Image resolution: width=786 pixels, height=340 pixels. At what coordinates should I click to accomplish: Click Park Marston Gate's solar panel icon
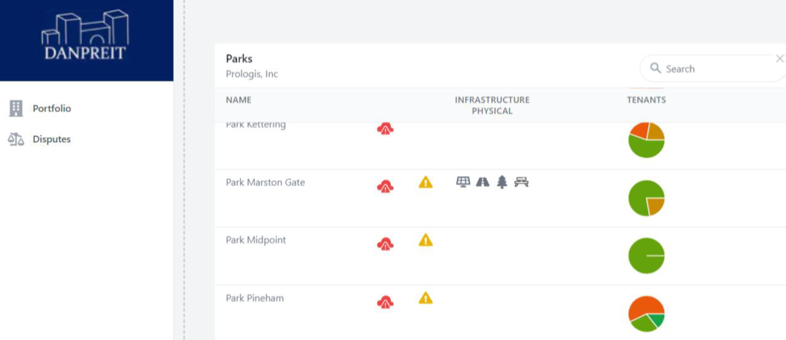pos(463,181)
